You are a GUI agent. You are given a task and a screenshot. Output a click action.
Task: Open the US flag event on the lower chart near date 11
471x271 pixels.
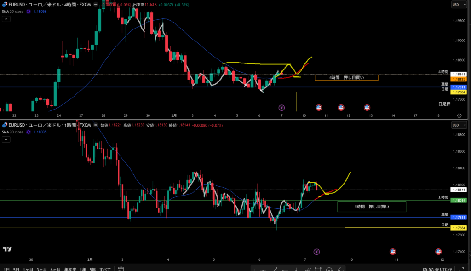click(x=393, y=252)
